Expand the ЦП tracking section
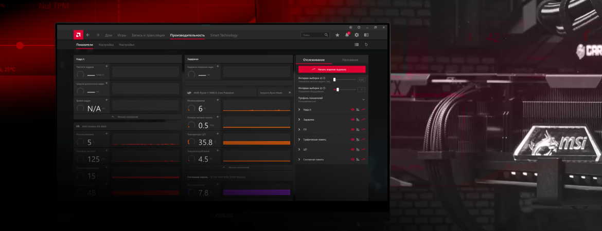 coord(299,149)
